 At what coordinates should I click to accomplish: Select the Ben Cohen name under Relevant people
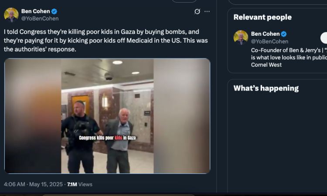(x=265, y=34)
